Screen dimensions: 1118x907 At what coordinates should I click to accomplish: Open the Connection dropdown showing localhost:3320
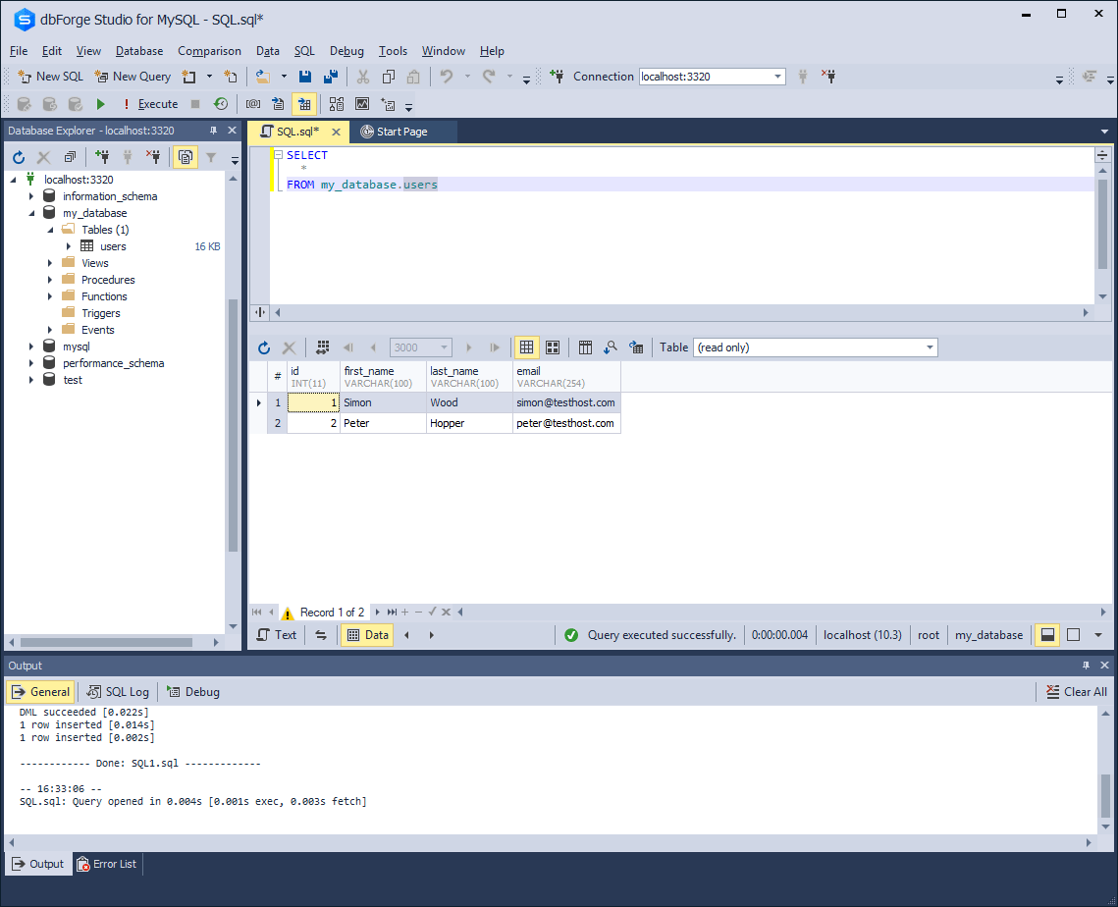778,76
